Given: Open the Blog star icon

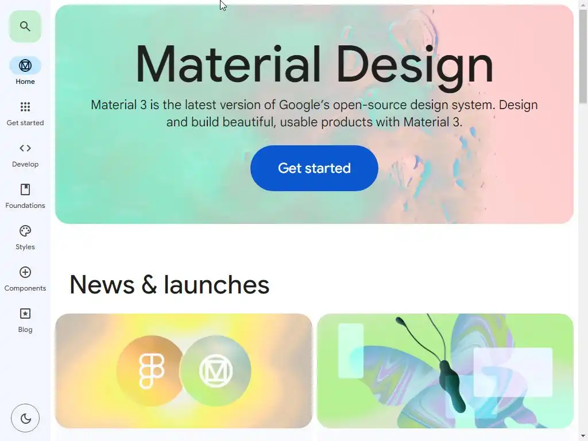Looking at the screenshot, I should [25, 314].
